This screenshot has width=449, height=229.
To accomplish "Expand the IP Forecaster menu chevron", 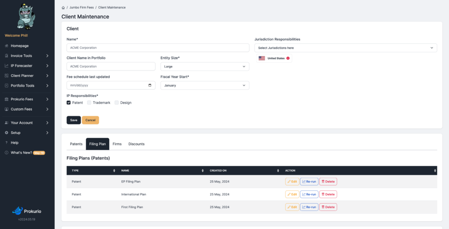I will 47,66.
